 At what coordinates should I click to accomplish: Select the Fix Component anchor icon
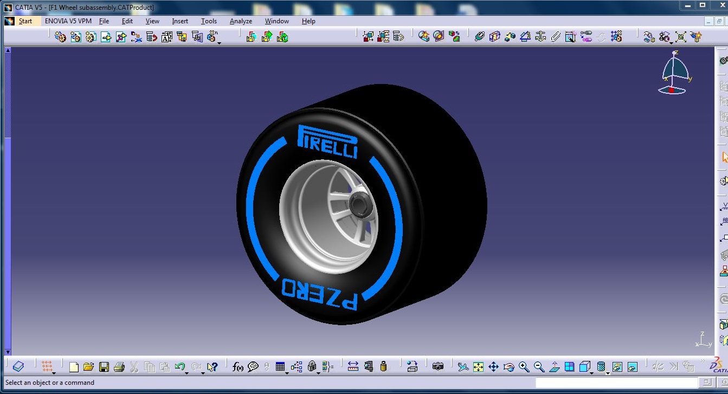pos(540,36)
